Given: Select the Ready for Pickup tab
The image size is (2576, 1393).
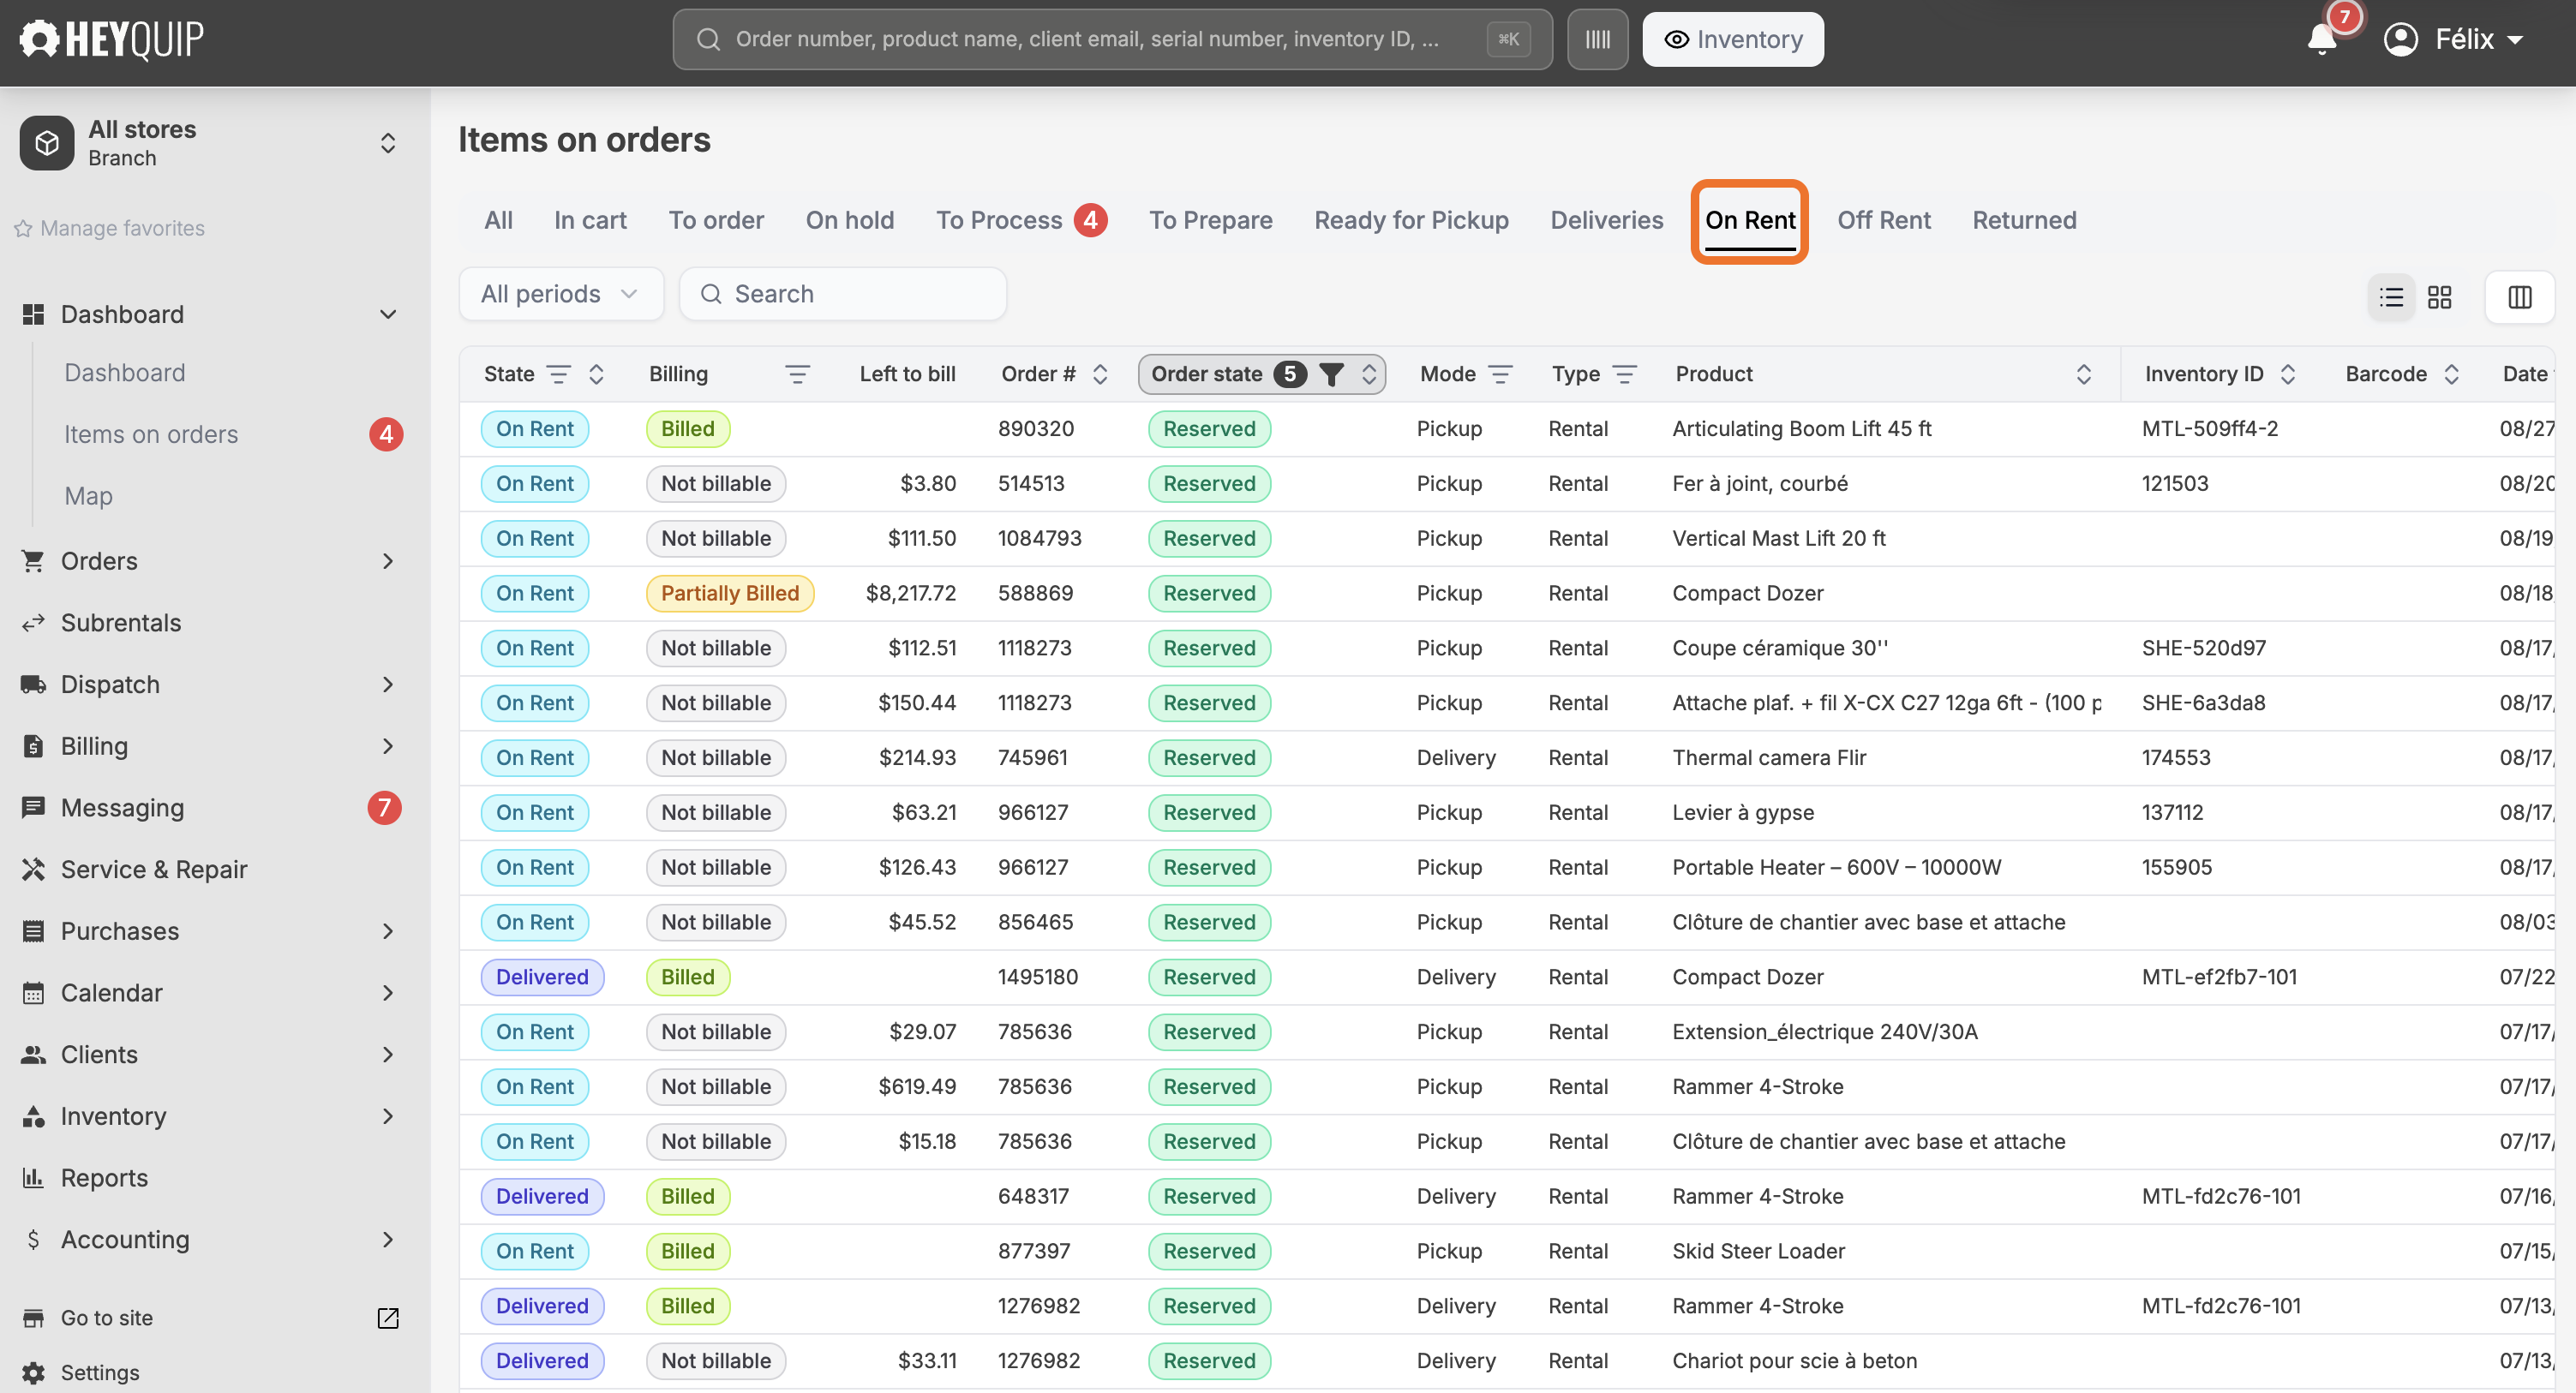Looking at the screenshot, I should (x=1411, y=220).
